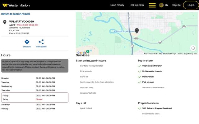Click Pay for a money transfer
Screen dimensions: 199x124
[x=91, y=66]
